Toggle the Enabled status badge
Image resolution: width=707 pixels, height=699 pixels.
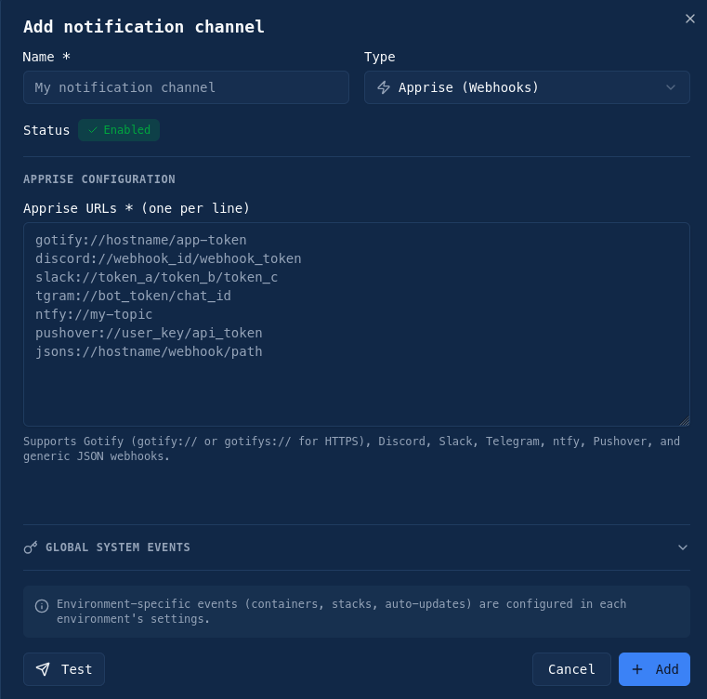click(119, 130)
